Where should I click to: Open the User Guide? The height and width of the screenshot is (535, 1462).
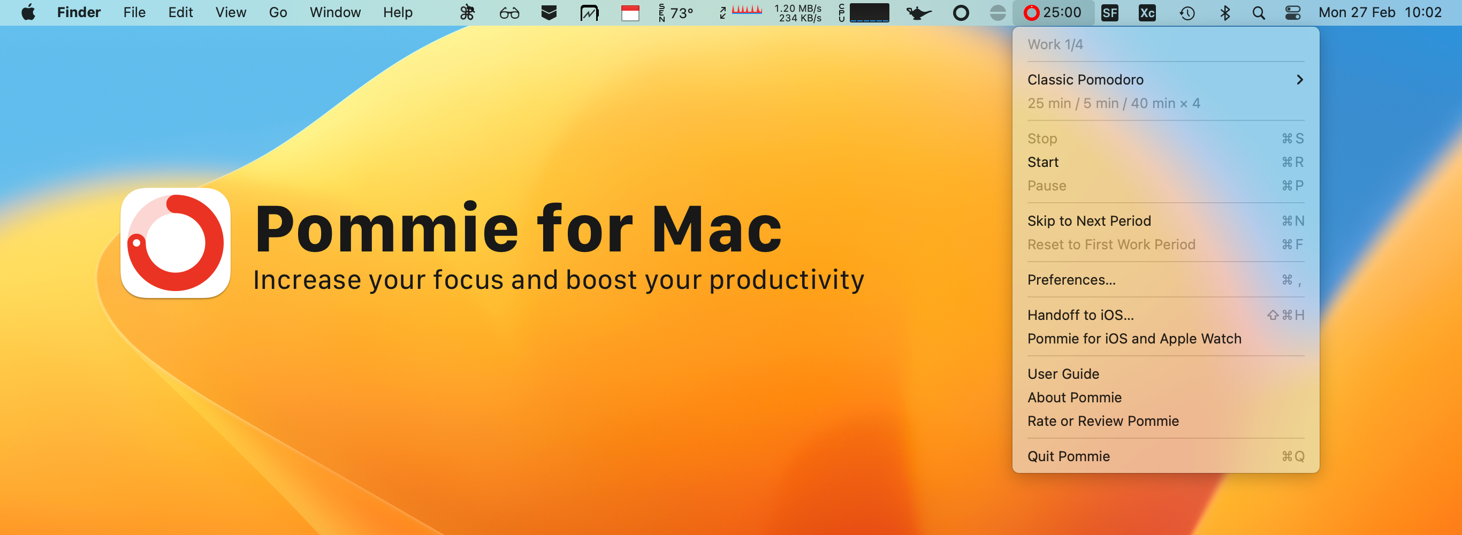tap(1063, 374)
